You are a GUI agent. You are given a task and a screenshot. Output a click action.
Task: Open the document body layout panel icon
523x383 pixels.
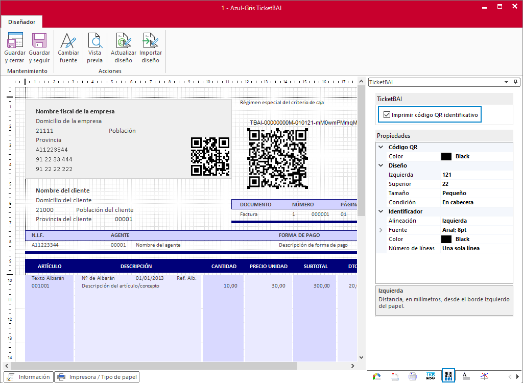pyautogui.click(x=413, y=377)
